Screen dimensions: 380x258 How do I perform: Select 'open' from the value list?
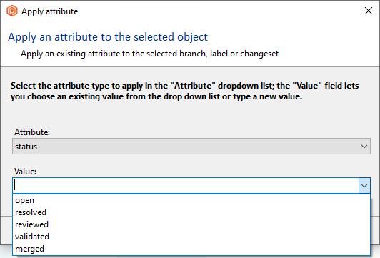[x=191, y=200]
